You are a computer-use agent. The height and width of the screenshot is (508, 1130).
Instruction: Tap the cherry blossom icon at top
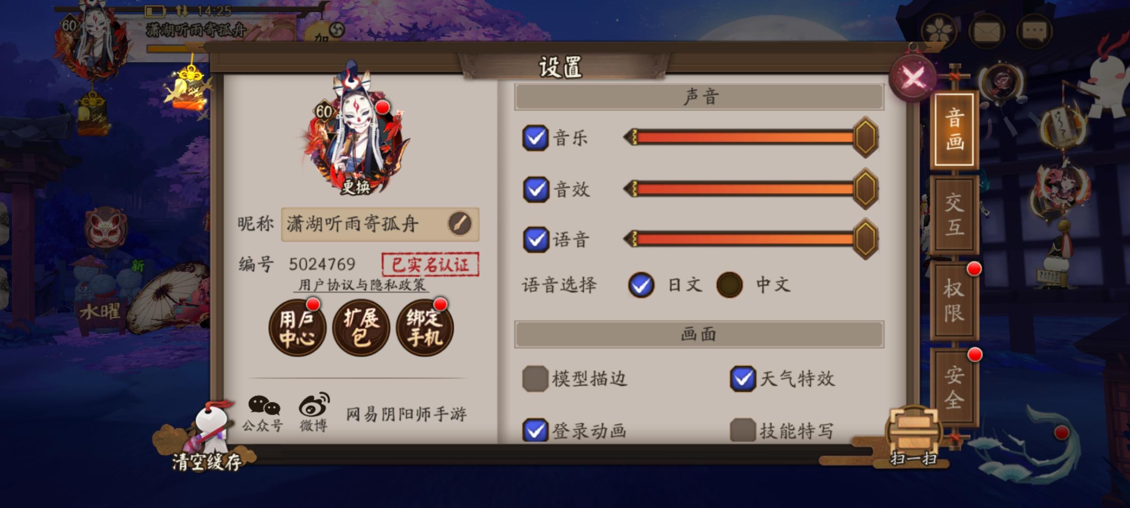point(939,31)
